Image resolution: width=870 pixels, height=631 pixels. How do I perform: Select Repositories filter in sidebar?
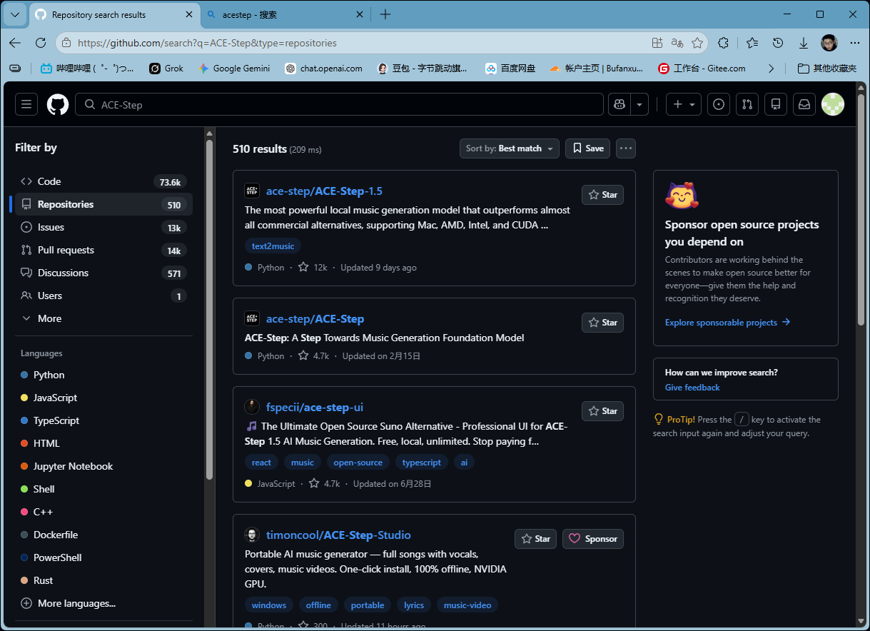pyautogui.click(x=103, y=204)
